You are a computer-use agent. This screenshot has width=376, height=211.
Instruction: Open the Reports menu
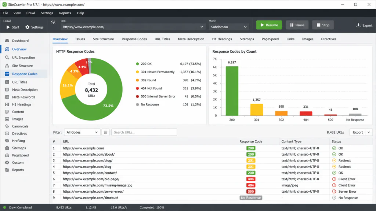click(65, 13)
